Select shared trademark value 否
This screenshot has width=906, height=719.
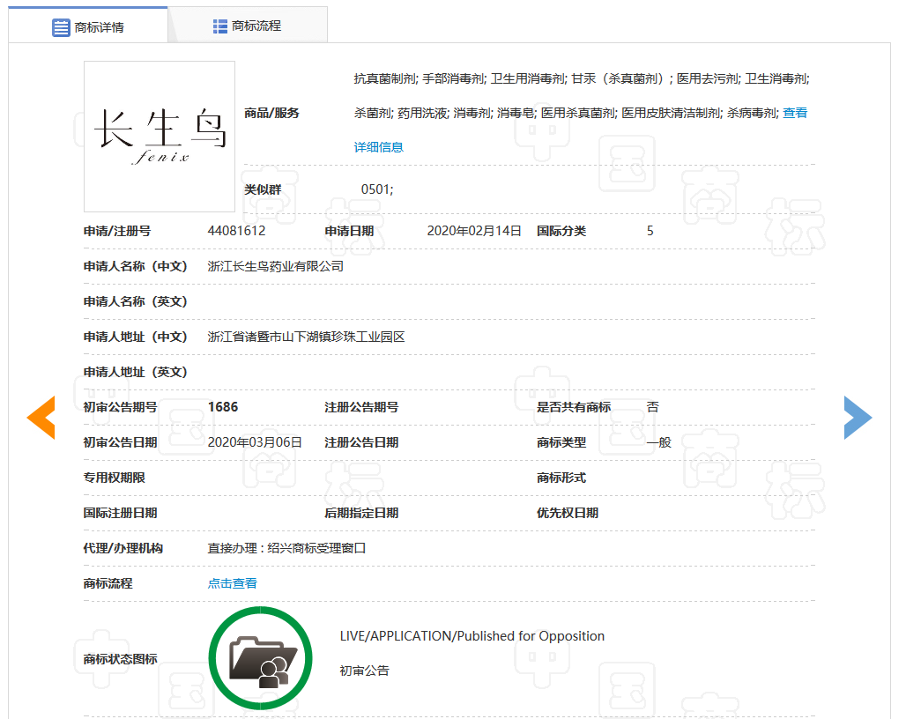652,407
